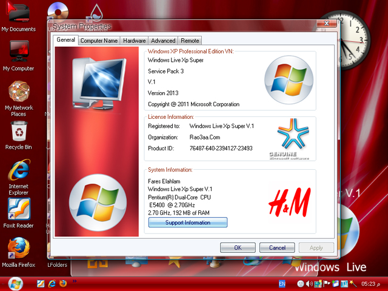Click the System Properties title bar text
The height and width of the screenshot is (291, 388).
[82, 25]
